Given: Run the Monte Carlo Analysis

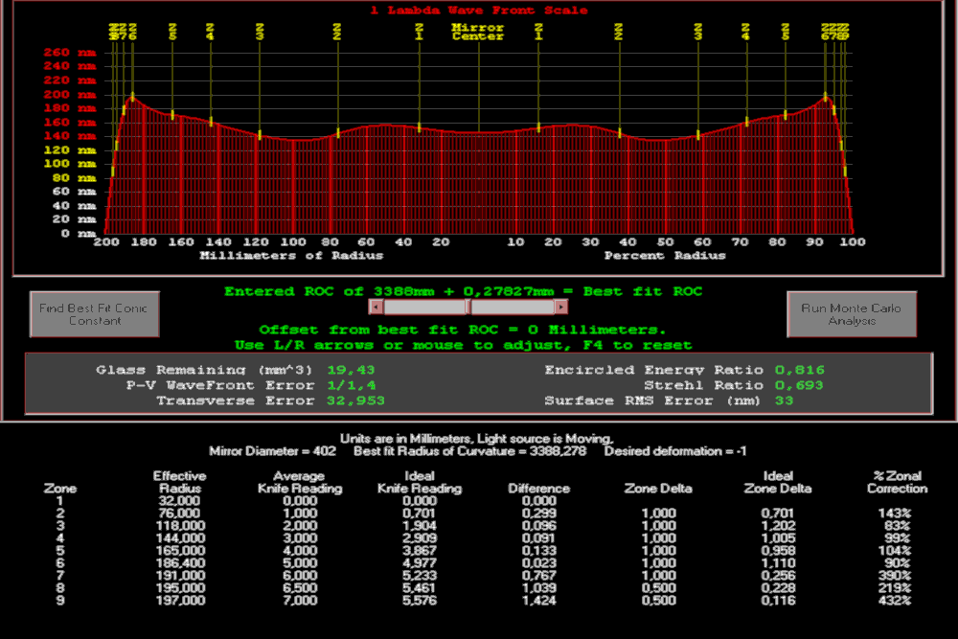Looking at the screenshot, I should click(x=852, y=314).
